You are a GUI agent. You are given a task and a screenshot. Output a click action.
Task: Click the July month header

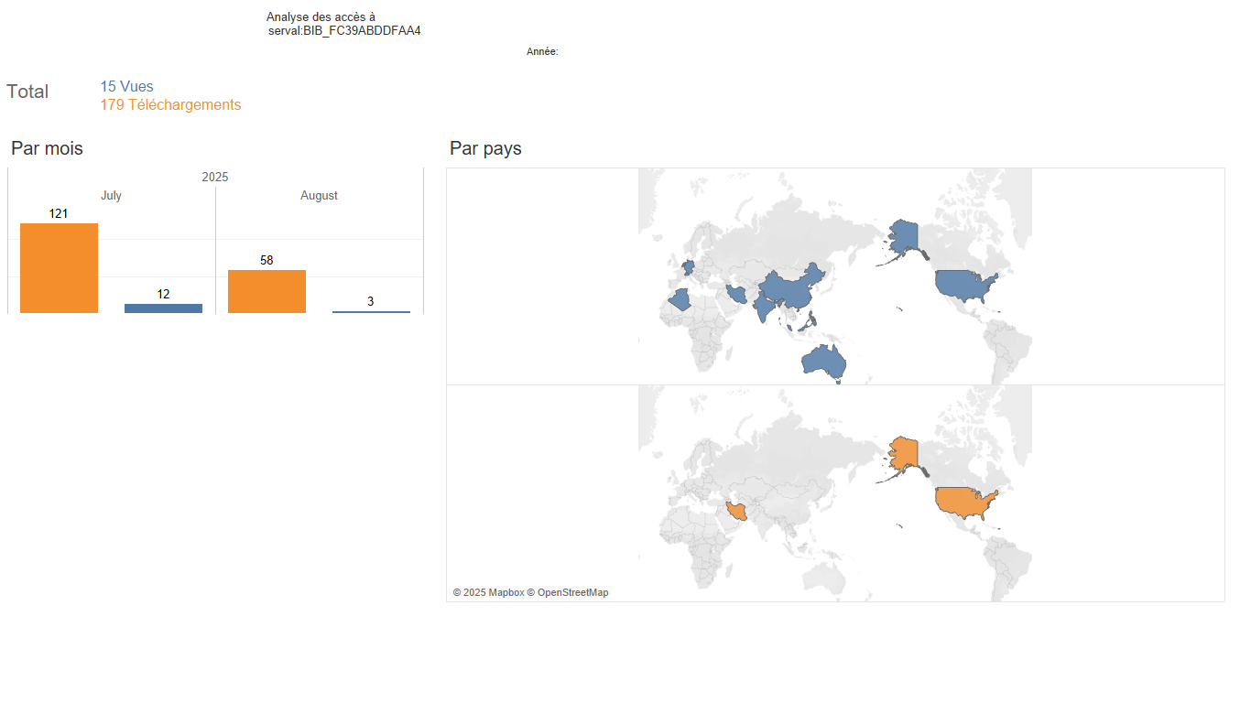pyautogui.click(x=111, y=195)
